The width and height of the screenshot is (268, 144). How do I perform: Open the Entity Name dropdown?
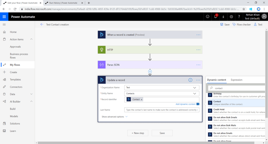pos(194,93)
